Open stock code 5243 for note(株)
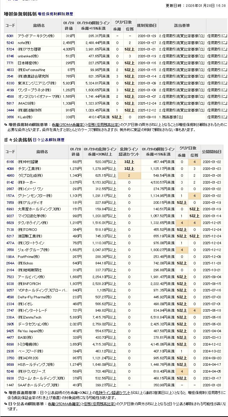This screenshot has height=417, width=228. (x=10, y=43)
